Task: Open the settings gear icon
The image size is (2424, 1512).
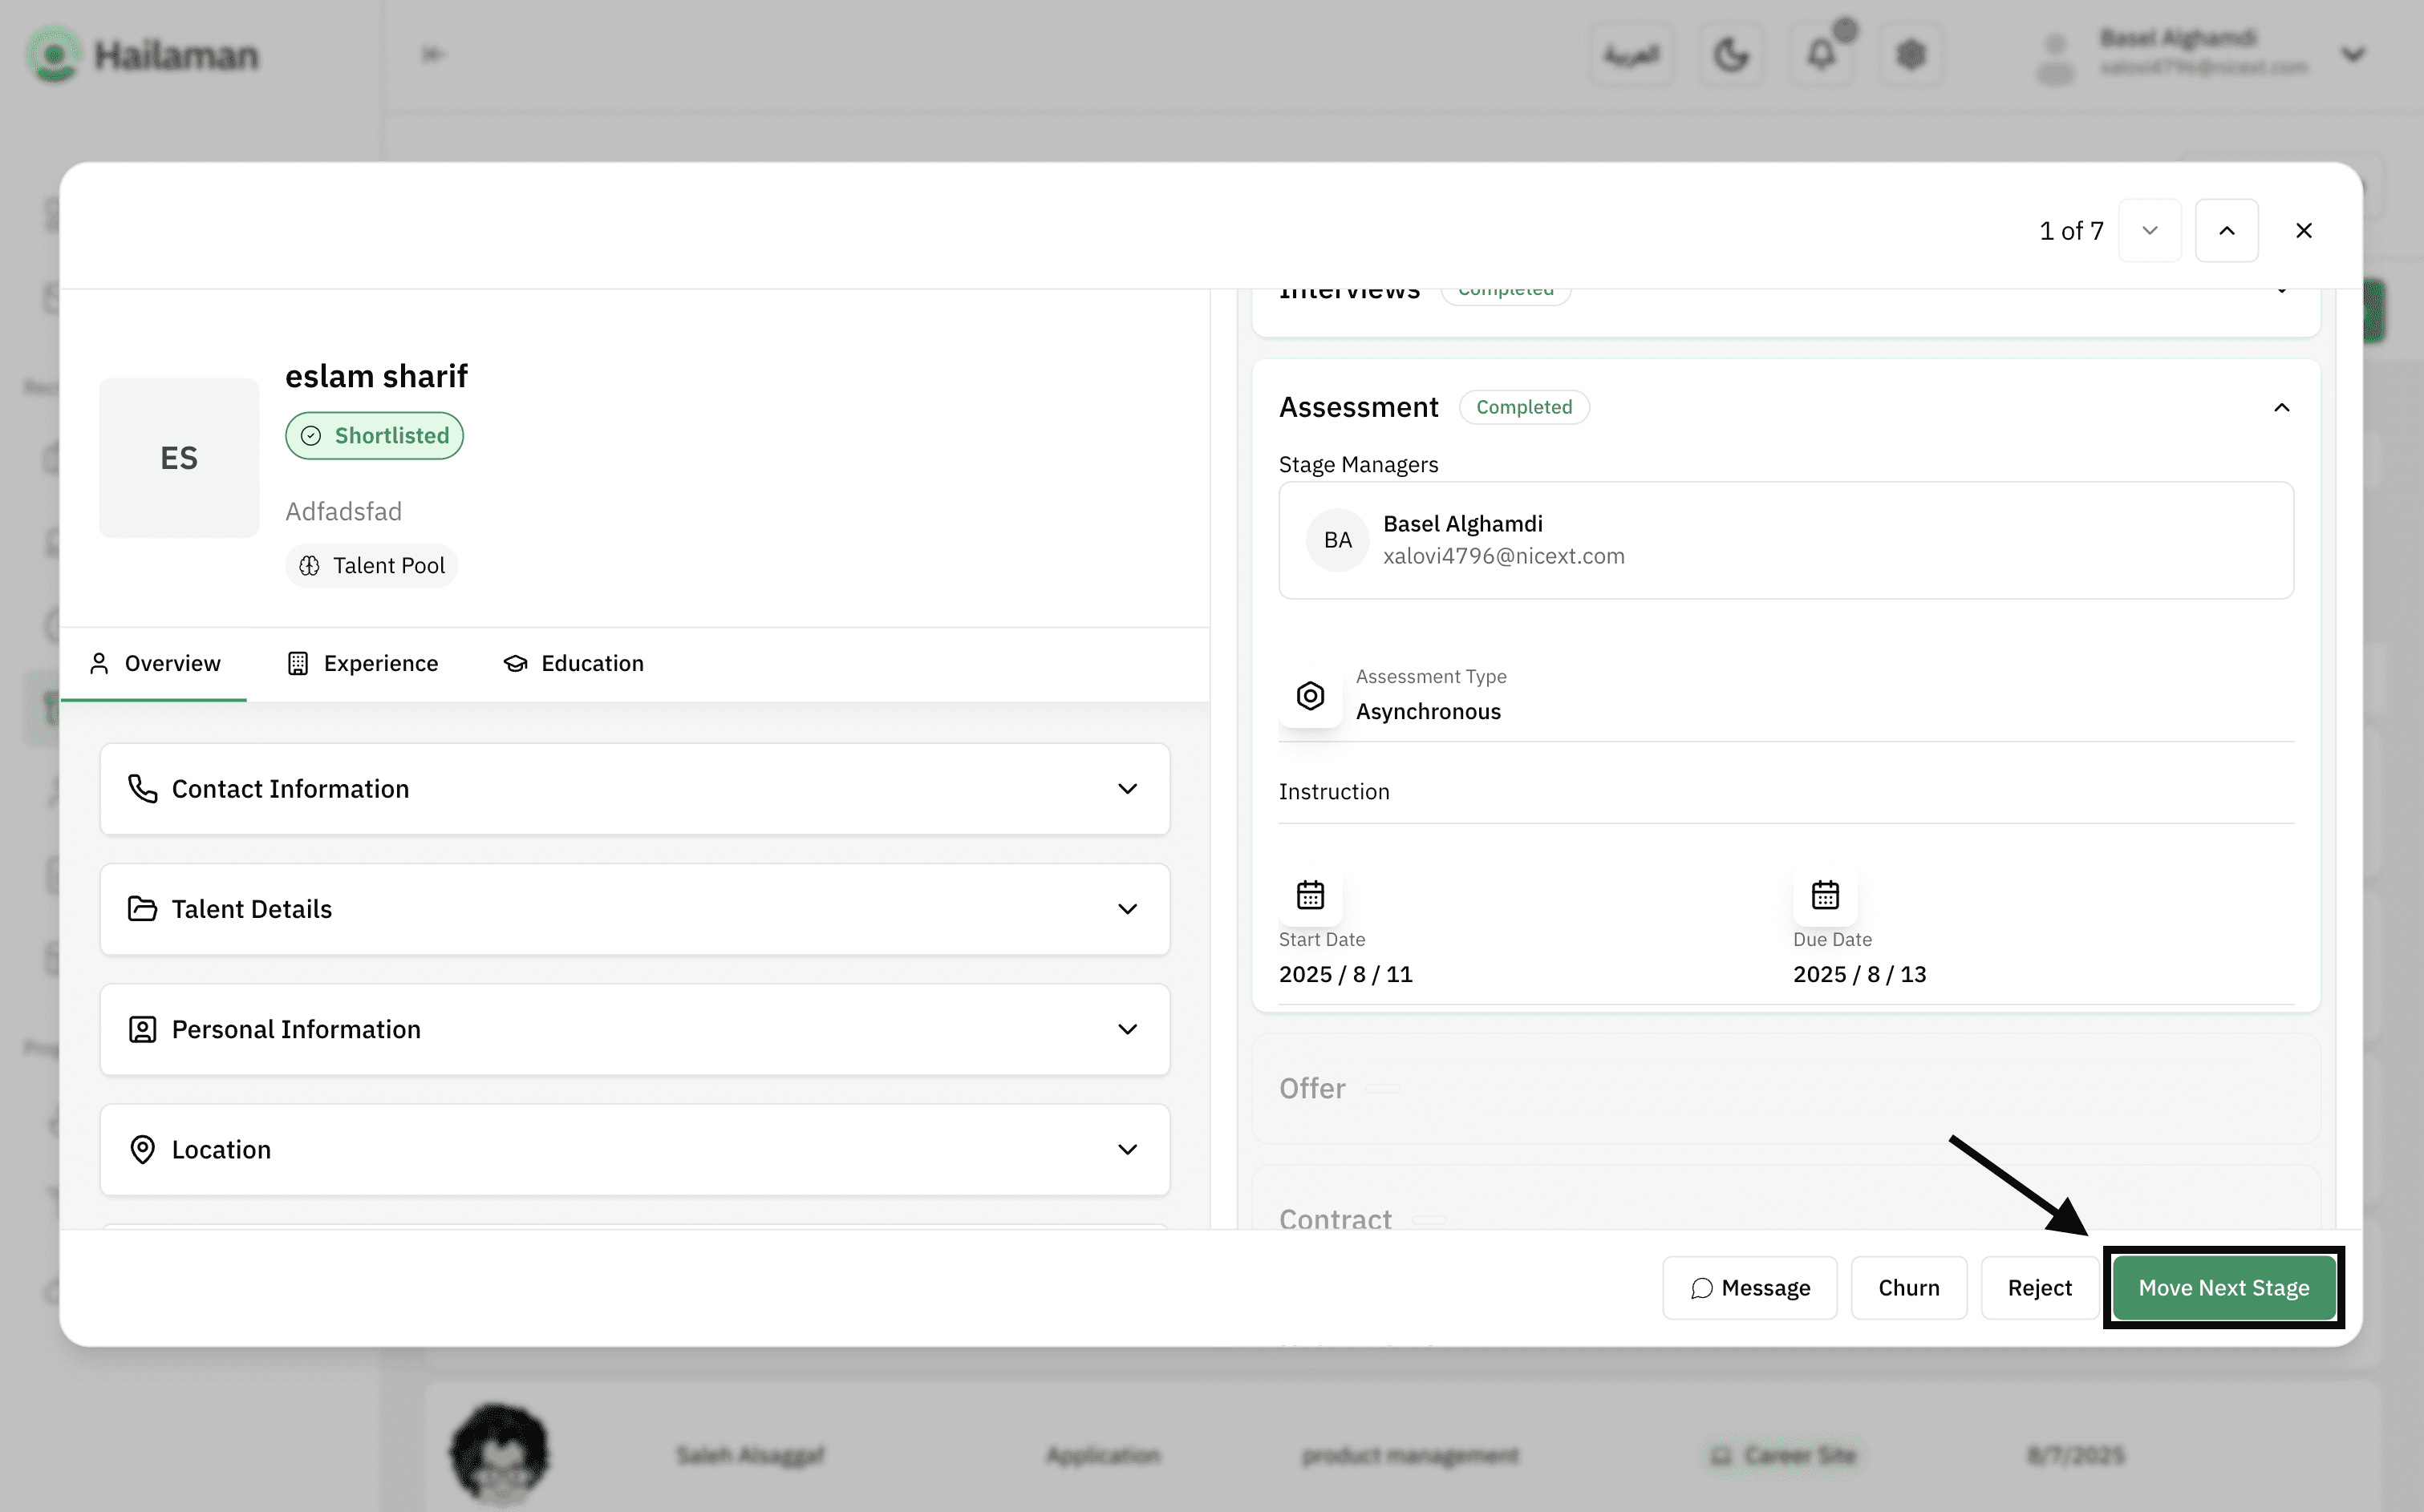Action: coord(1911,54)
